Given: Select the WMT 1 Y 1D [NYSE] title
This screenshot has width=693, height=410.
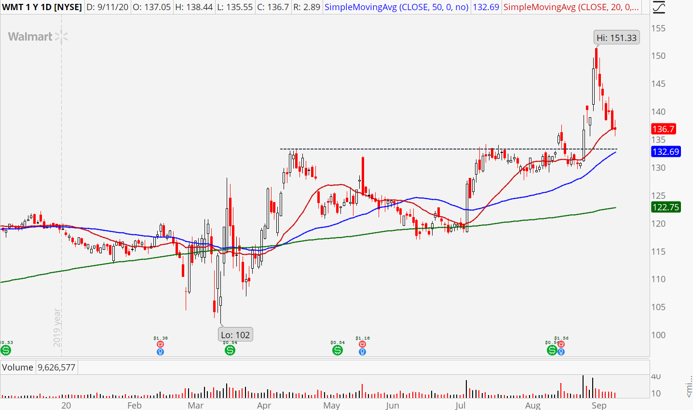Looking at the screenshot, I should point(42,7).
